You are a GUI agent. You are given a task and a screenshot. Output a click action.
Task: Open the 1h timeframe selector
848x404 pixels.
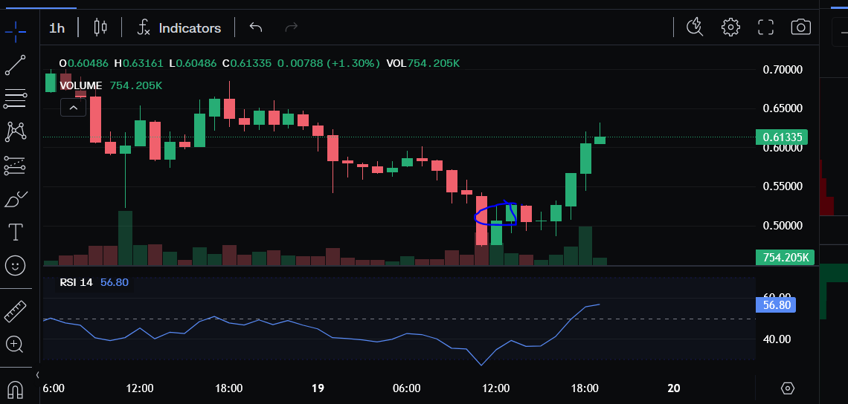point(57,28)
